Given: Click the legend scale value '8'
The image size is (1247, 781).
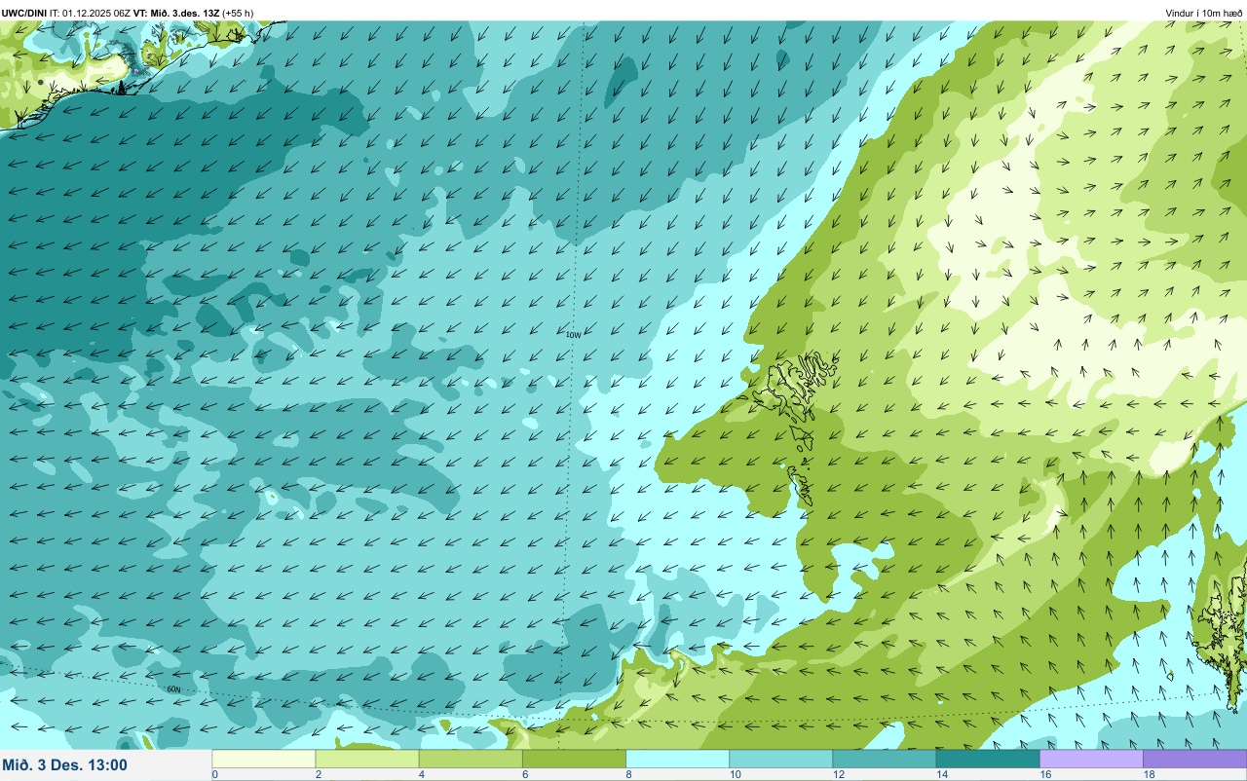Looking at the screenshot, I should 628,775.
